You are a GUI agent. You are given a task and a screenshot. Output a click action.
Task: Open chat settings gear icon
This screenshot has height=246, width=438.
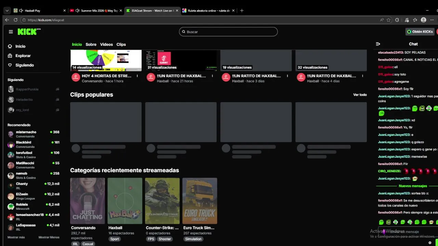(x=430, y=243)
